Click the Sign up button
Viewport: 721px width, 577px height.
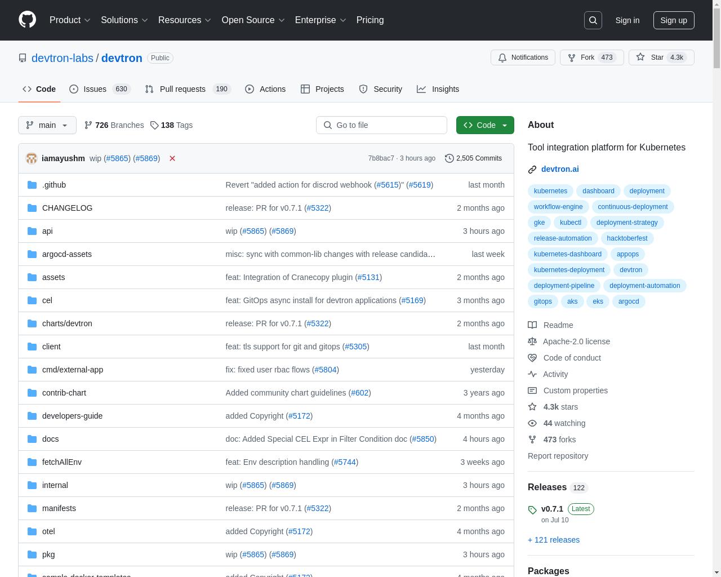coord(674,20)
